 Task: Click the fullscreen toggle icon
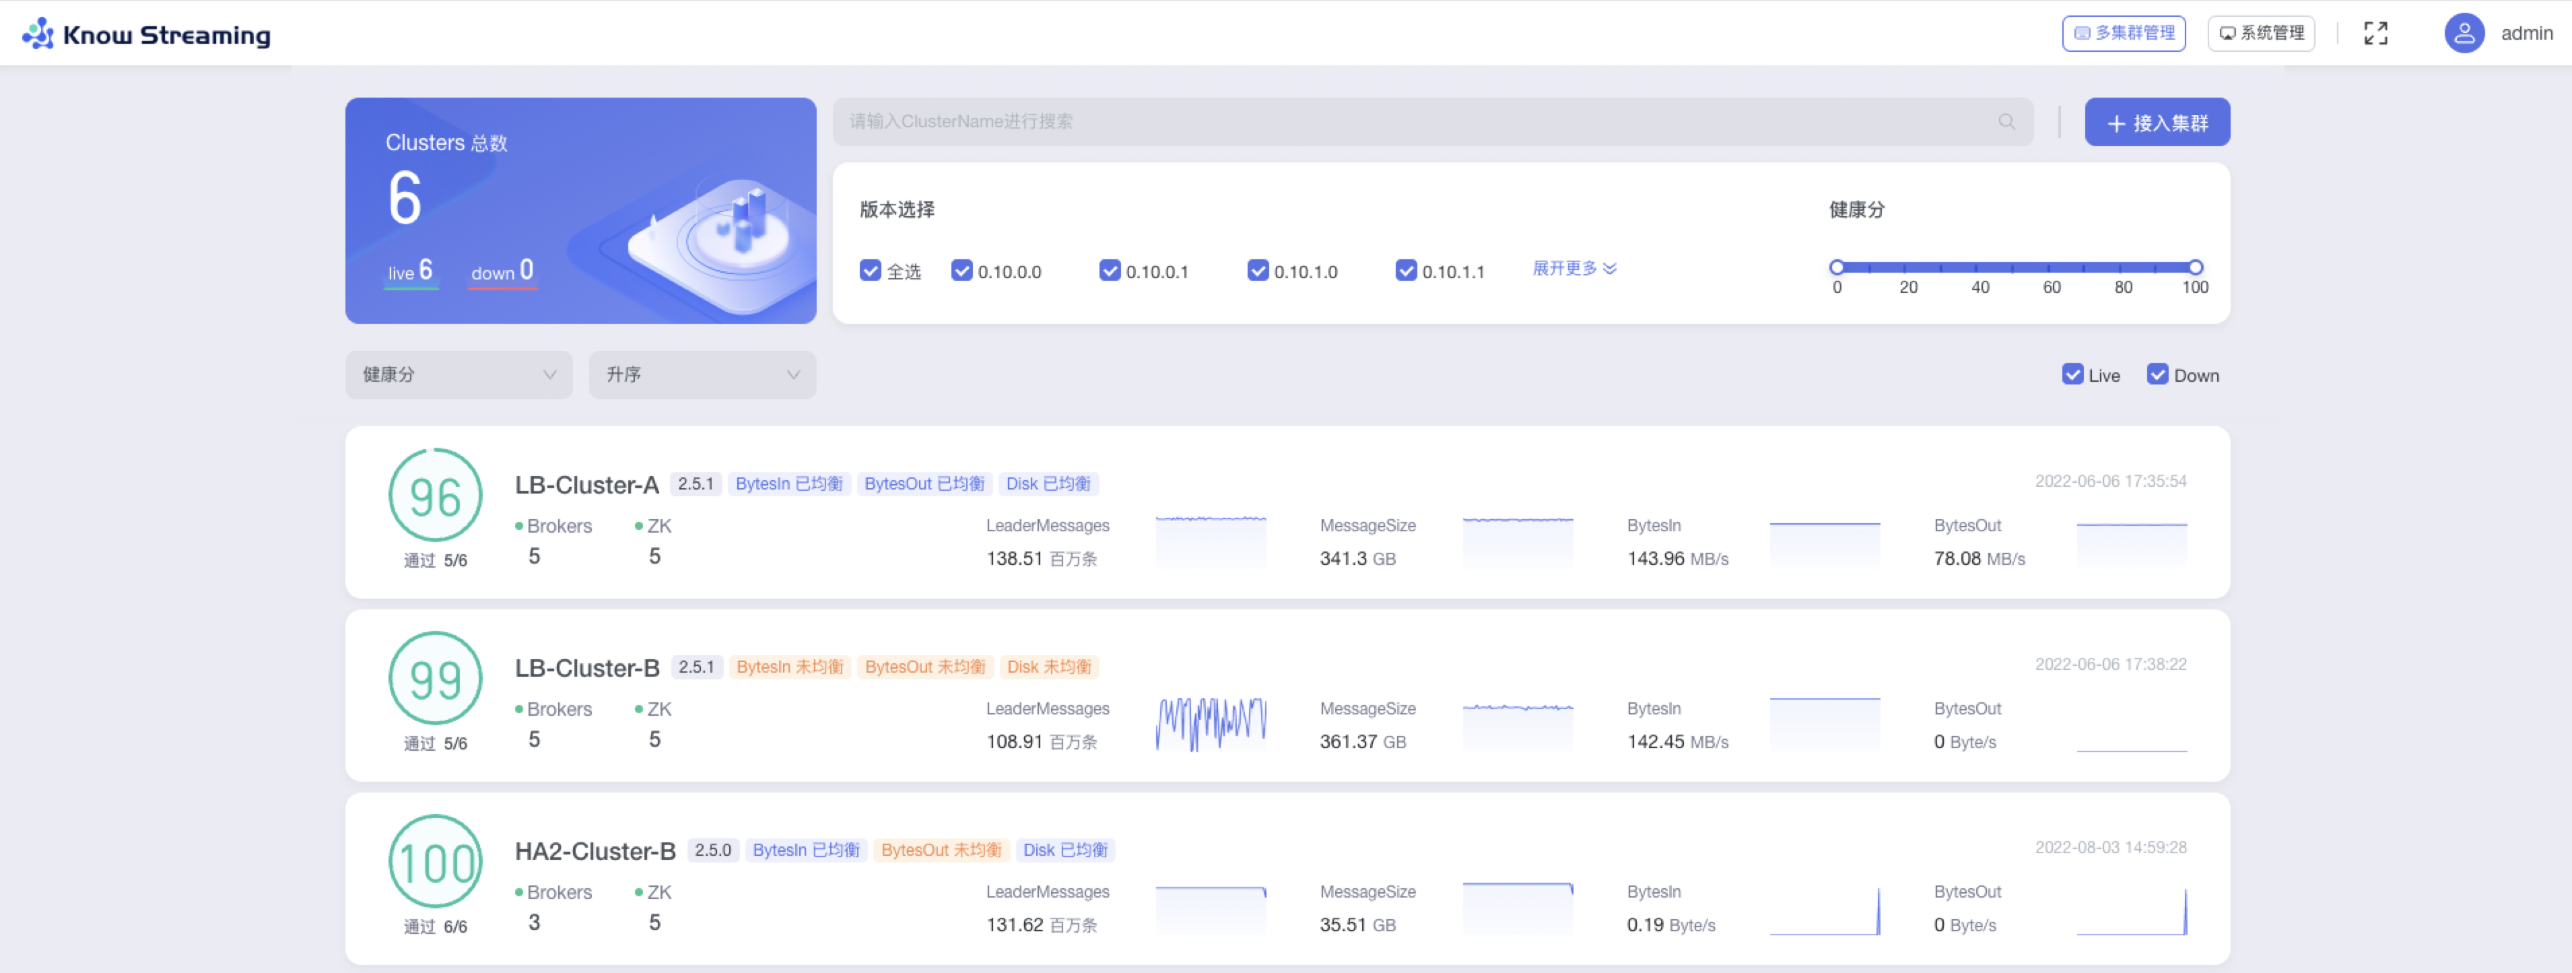coord(2375,33)
